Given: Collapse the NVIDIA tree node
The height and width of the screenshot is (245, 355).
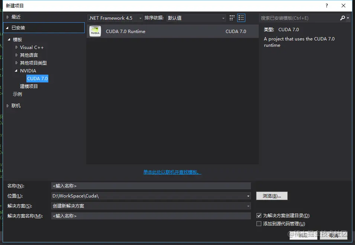Looking at the screenshot, I should [x=16, y=71].
